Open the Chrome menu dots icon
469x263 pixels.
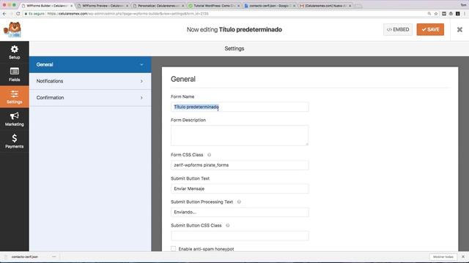465,14
